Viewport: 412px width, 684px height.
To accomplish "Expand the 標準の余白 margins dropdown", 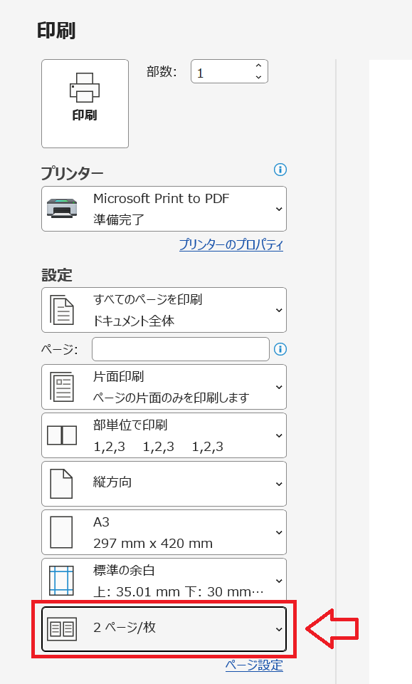I will point(279,580).
